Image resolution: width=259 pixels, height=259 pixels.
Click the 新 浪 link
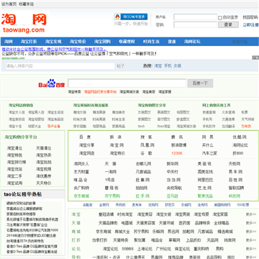point(116,137)
